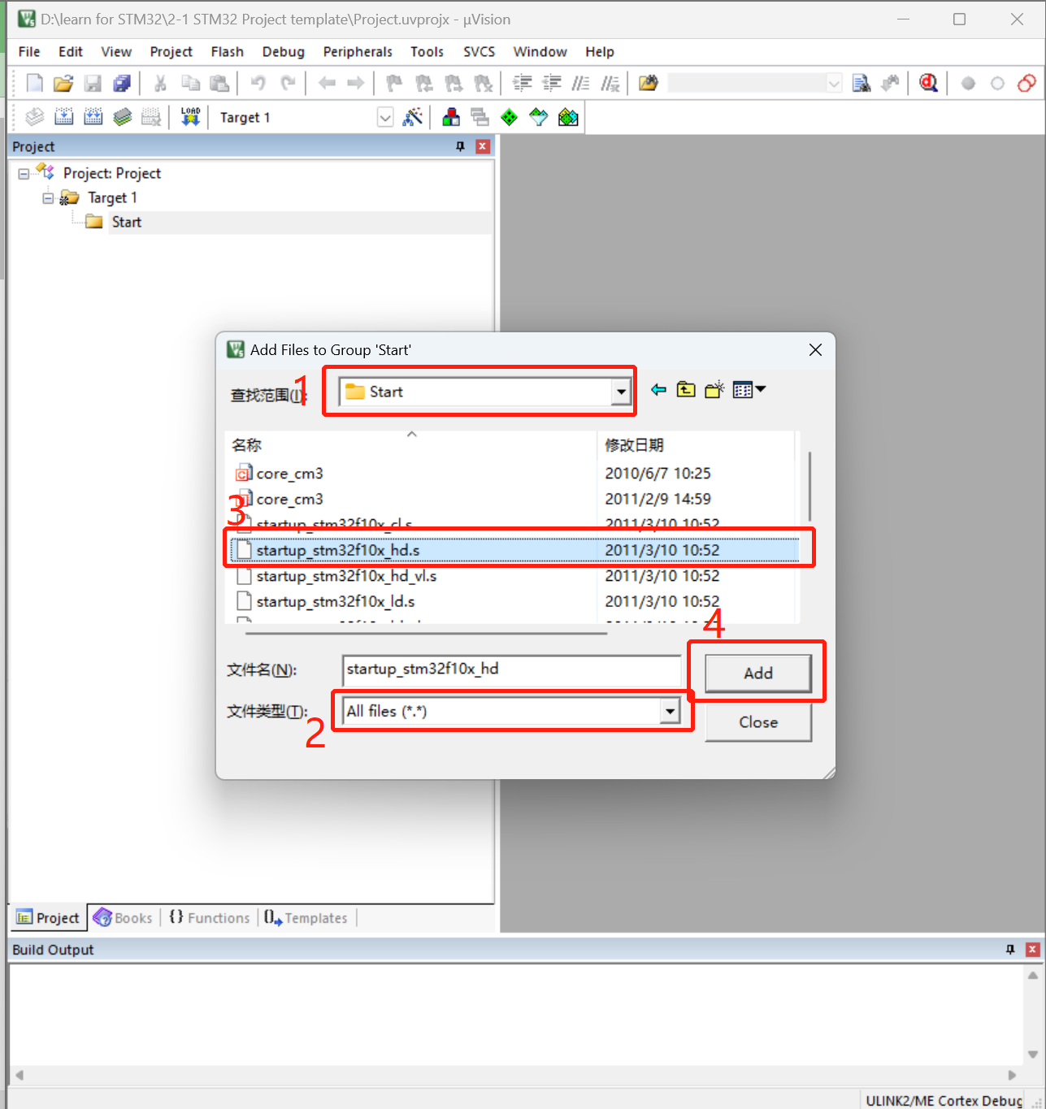Open the Flash menu
The height and width of the screenshot is (1109, 1046).
point(228,52)
